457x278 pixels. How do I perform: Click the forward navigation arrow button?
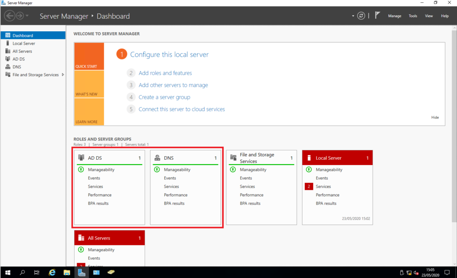point(20,16)
